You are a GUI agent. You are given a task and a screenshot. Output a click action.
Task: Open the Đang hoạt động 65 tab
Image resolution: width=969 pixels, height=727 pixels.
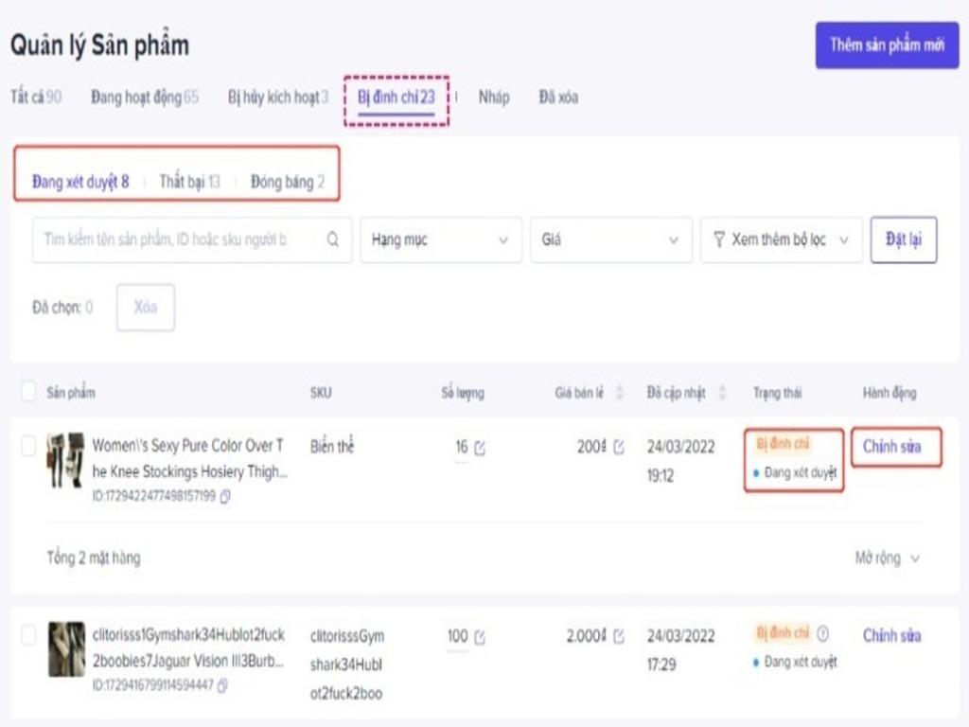[x=142, y=97]
